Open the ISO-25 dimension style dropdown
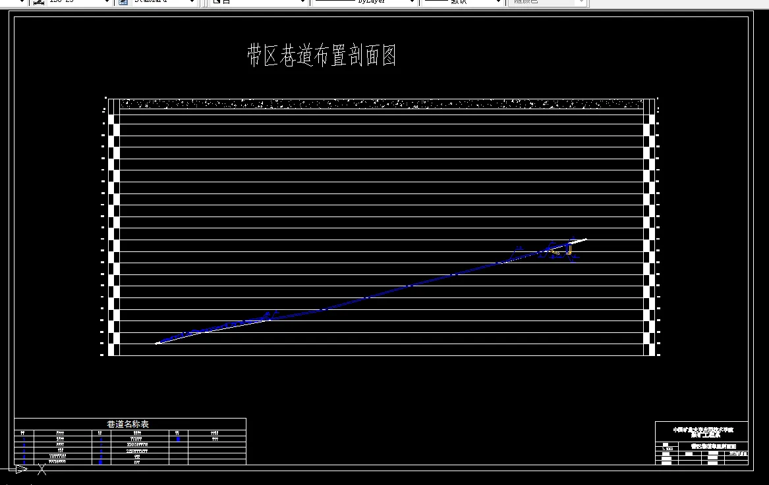The image size is (769, 485). tap(78, 2)
